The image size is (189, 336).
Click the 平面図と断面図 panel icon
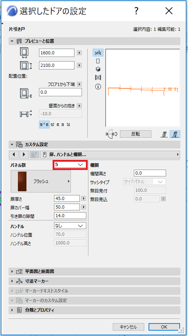[x=19, y=272]
